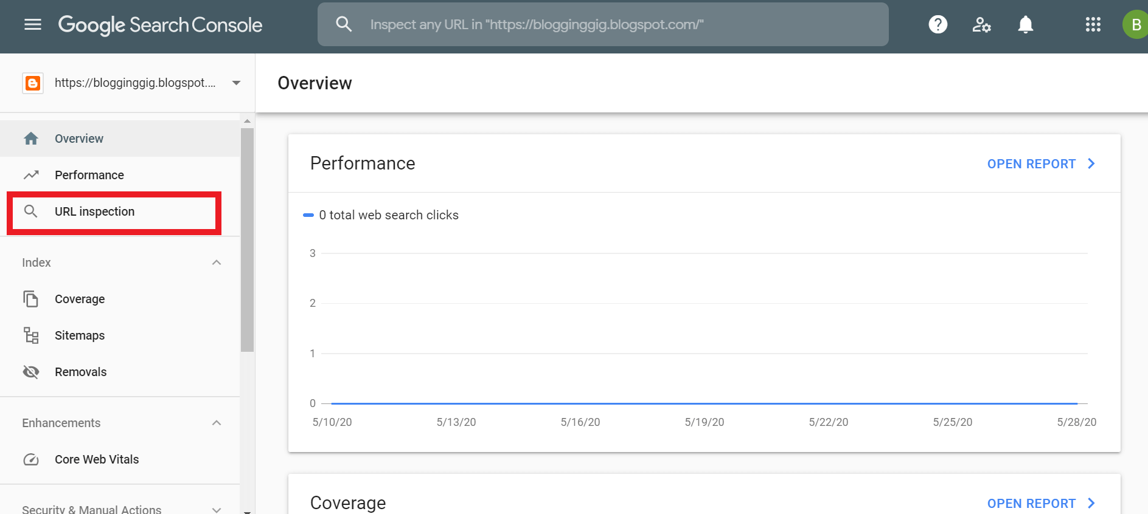Image resolution: width=1148 pixels, height=514 pixels.
Task: Click the Core Web Vitals gauge icon
Action: click(31, 459)
